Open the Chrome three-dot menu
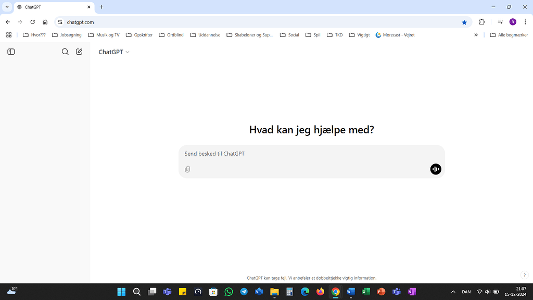 pyautogui.click(x=525, y=22)
